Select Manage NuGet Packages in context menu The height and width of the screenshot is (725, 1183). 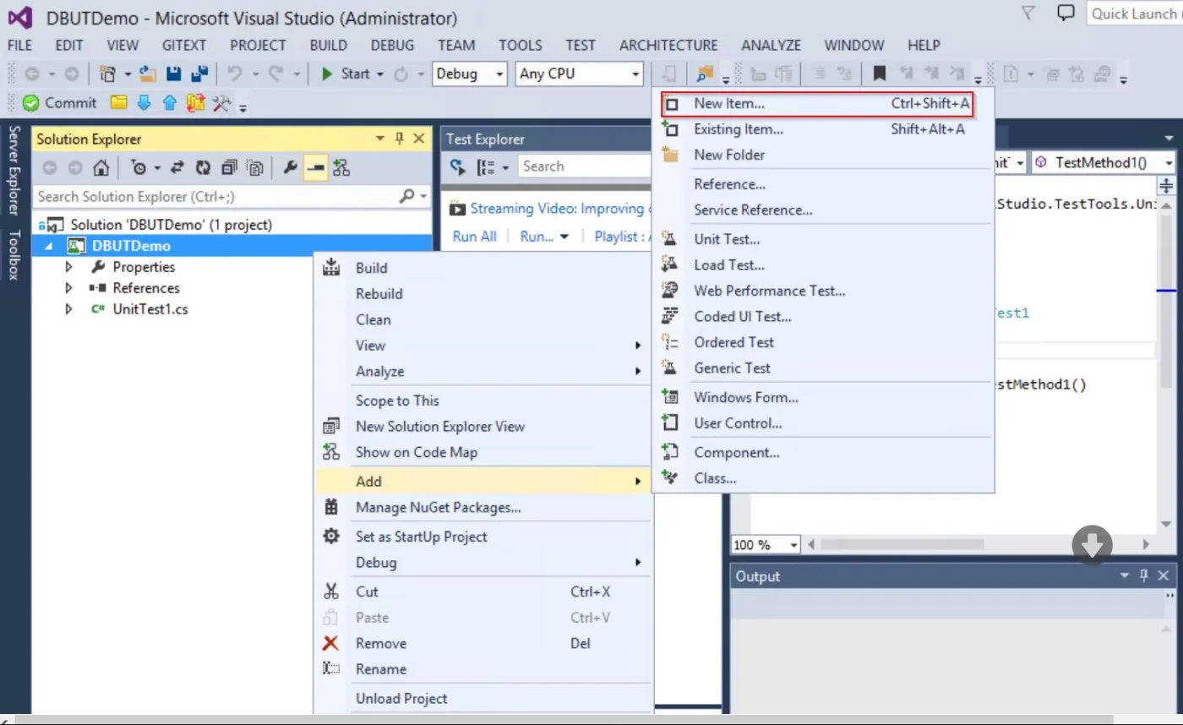[x=438, y=508]
